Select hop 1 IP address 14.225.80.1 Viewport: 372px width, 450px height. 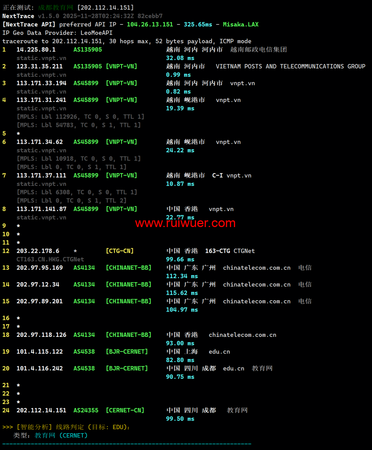coord(36,50)
